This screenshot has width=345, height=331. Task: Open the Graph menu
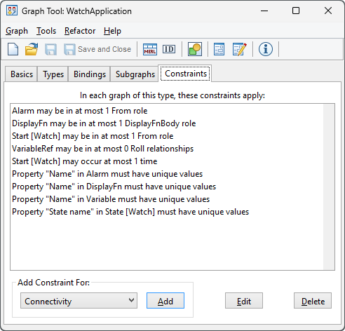[17, 31]
